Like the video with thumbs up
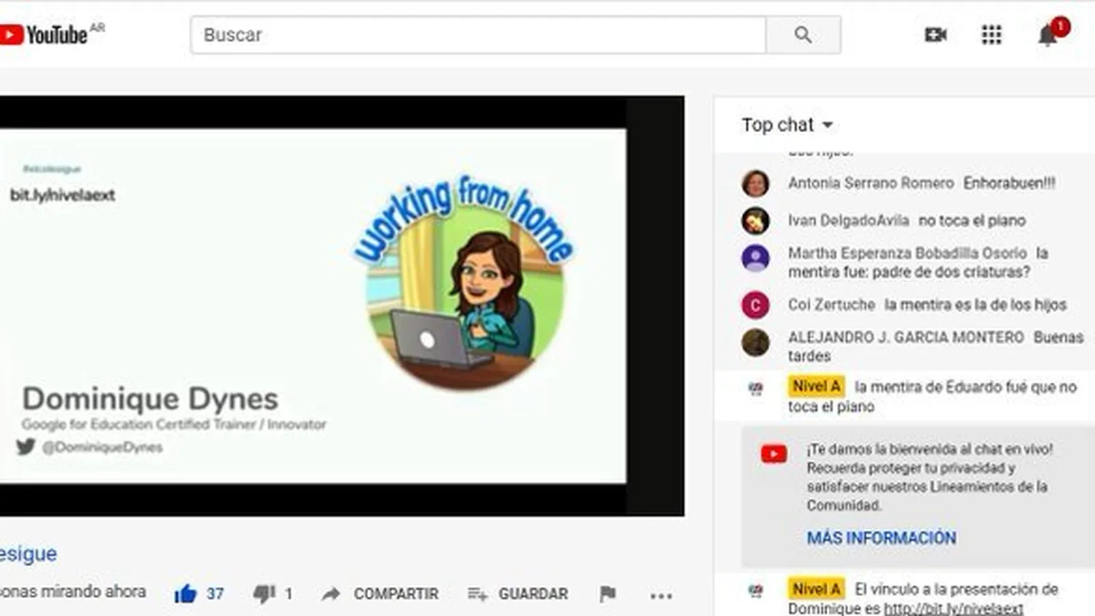The height and width of the screenshot is (616, 1095). tap(185, 593)
